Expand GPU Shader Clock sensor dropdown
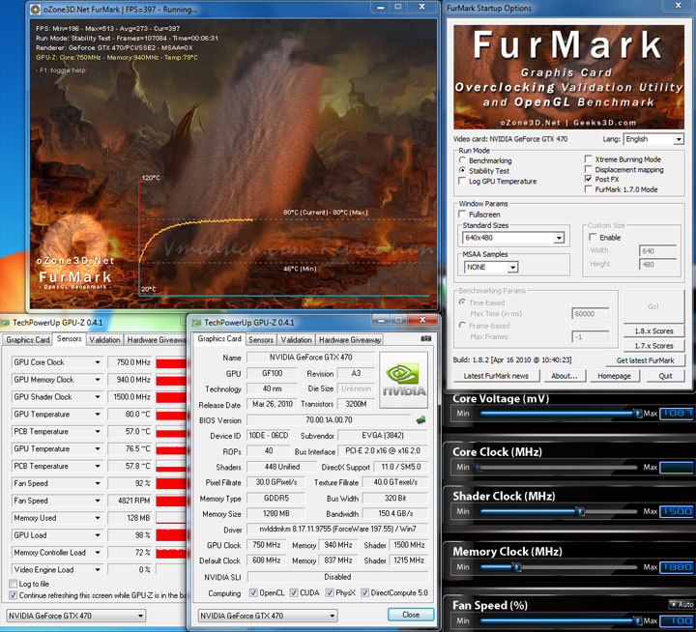 [x=98, y=397]
